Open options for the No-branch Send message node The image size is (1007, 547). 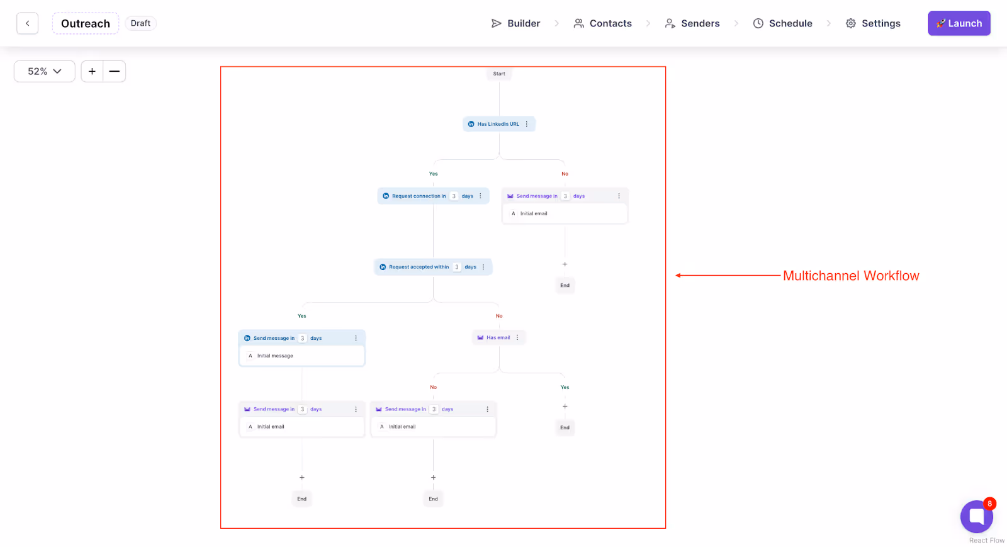coord(619,196)
